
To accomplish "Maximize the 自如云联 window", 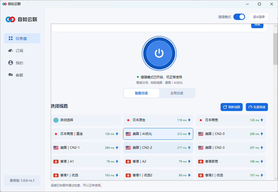I will tap(259, 4).
